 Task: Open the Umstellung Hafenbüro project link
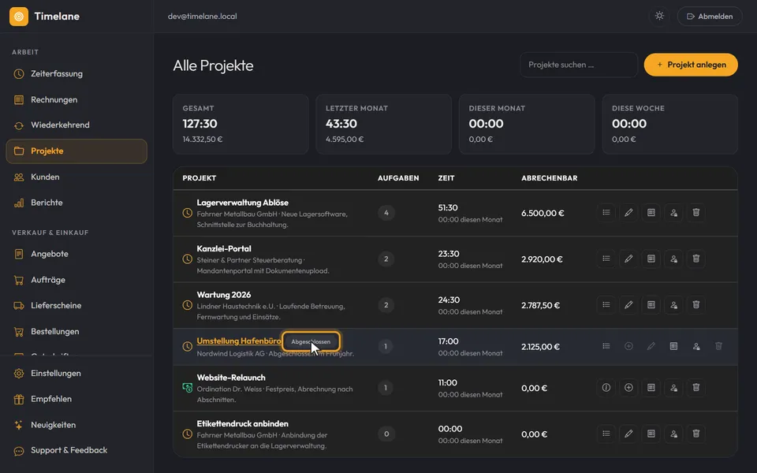pos(238,341)
